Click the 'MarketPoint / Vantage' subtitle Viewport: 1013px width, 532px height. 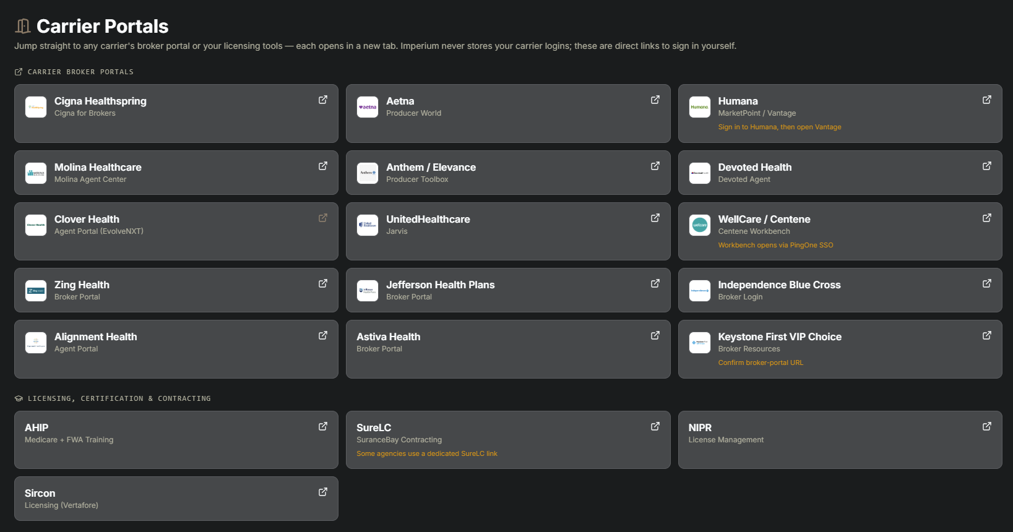pyautogui.click(x=757, y=113)
